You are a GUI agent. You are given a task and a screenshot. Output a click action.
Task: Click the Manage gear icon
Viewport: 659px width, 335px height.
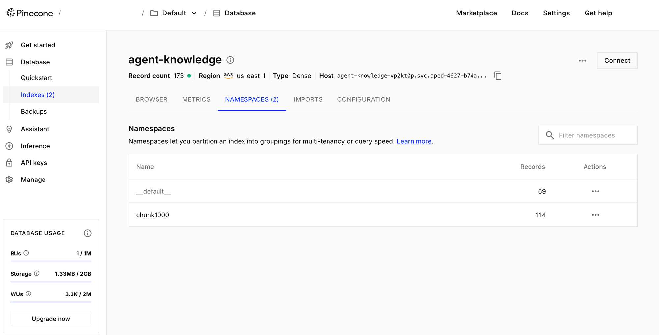(x=9, y=180)
